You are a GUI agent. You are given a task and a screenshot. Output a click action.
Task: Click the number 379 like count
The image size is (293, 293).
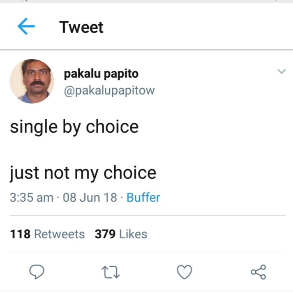pos(105,234)
